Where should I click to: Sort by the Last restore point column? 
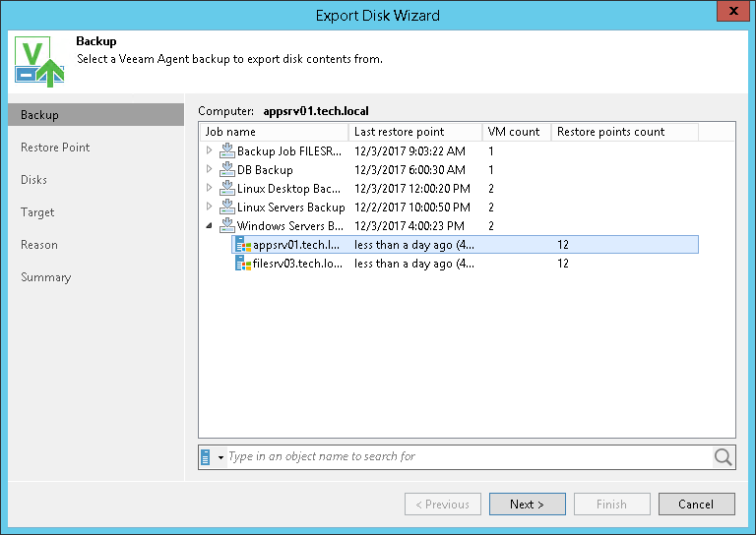(415, 132)
